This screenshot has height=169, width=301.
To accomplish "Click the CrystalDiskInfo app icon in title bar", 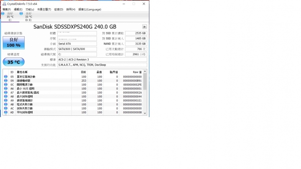I will point(4,4).
